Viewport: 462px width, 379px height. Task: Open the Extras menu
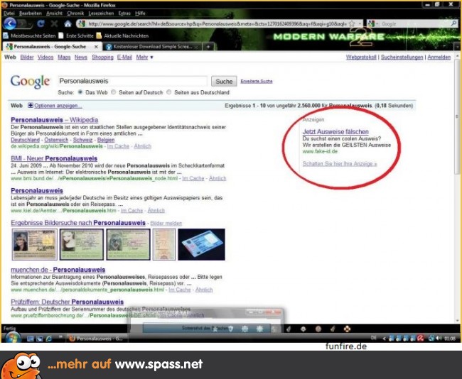click(x=124, y=13)
